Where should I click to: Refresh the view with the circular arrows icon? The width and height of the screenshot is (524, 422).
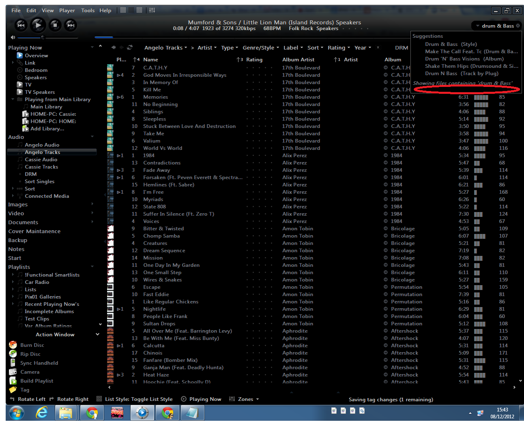click(130, 48)
